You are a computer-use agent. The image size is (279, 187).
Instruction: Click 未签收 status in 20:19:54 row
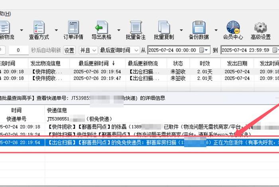coord(178,72)
